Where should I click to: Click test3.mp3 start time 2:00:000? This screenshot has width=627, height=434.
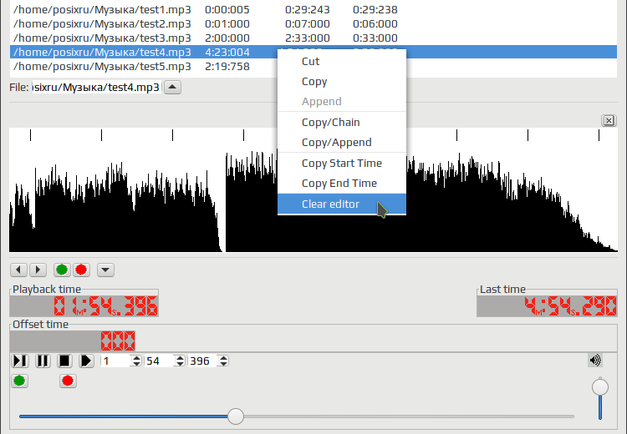(x=227, y=38)
